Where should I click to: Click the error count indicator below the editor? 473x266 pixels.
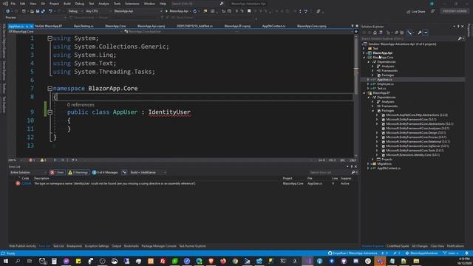click(x=32, y=160)
